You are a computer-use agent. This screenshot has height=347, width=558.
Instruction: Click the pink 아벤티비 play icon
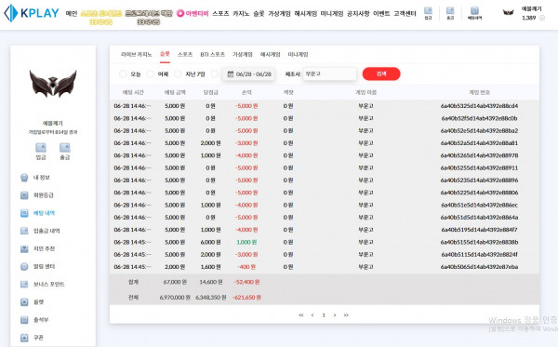coord(180,14)
